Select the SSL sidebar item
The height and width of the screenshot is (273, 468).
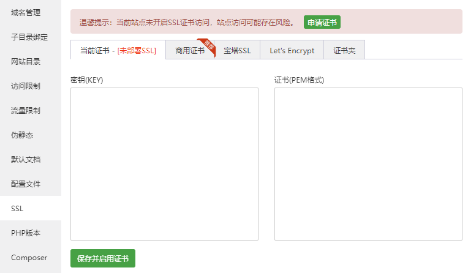(x=17, y=208)
